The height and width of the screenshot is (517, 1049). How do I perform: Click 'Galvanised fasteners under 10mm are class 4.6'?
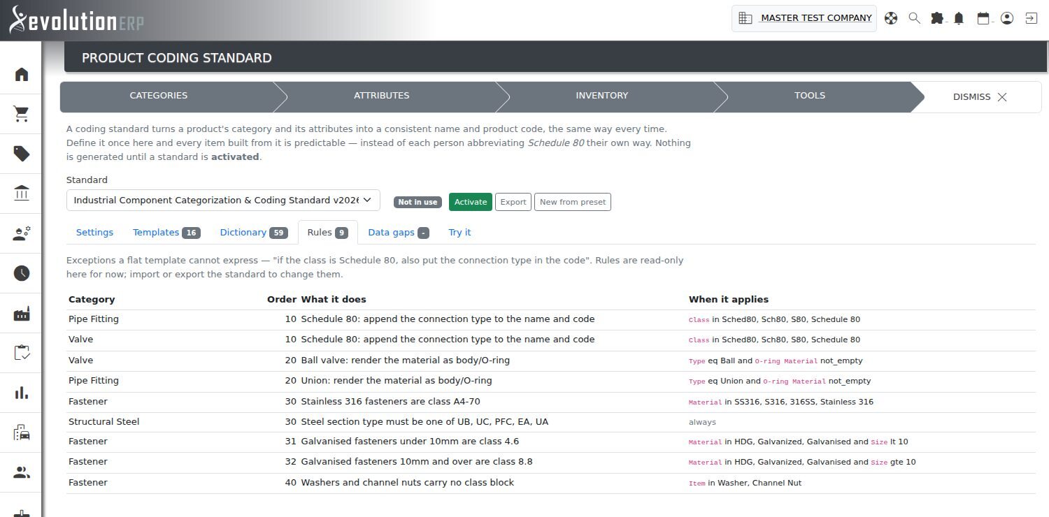[x=410, y=442]
